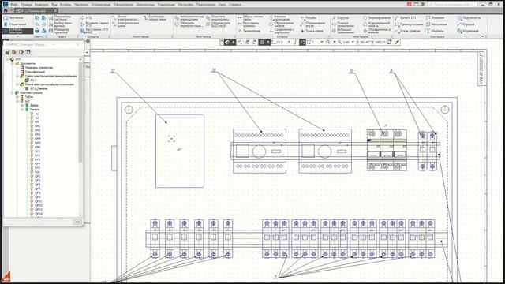Click the >> button in manager panel
The width and height of the screenshot is (505, 284).
pyautogui.click(x=77, y=222)
